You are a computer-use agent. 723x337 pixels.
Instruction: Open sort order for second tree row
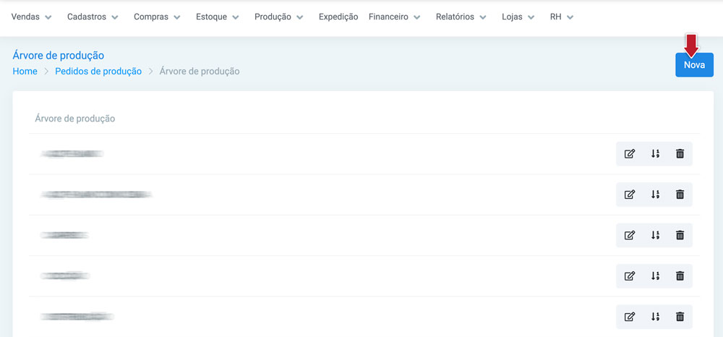[655, 195]
